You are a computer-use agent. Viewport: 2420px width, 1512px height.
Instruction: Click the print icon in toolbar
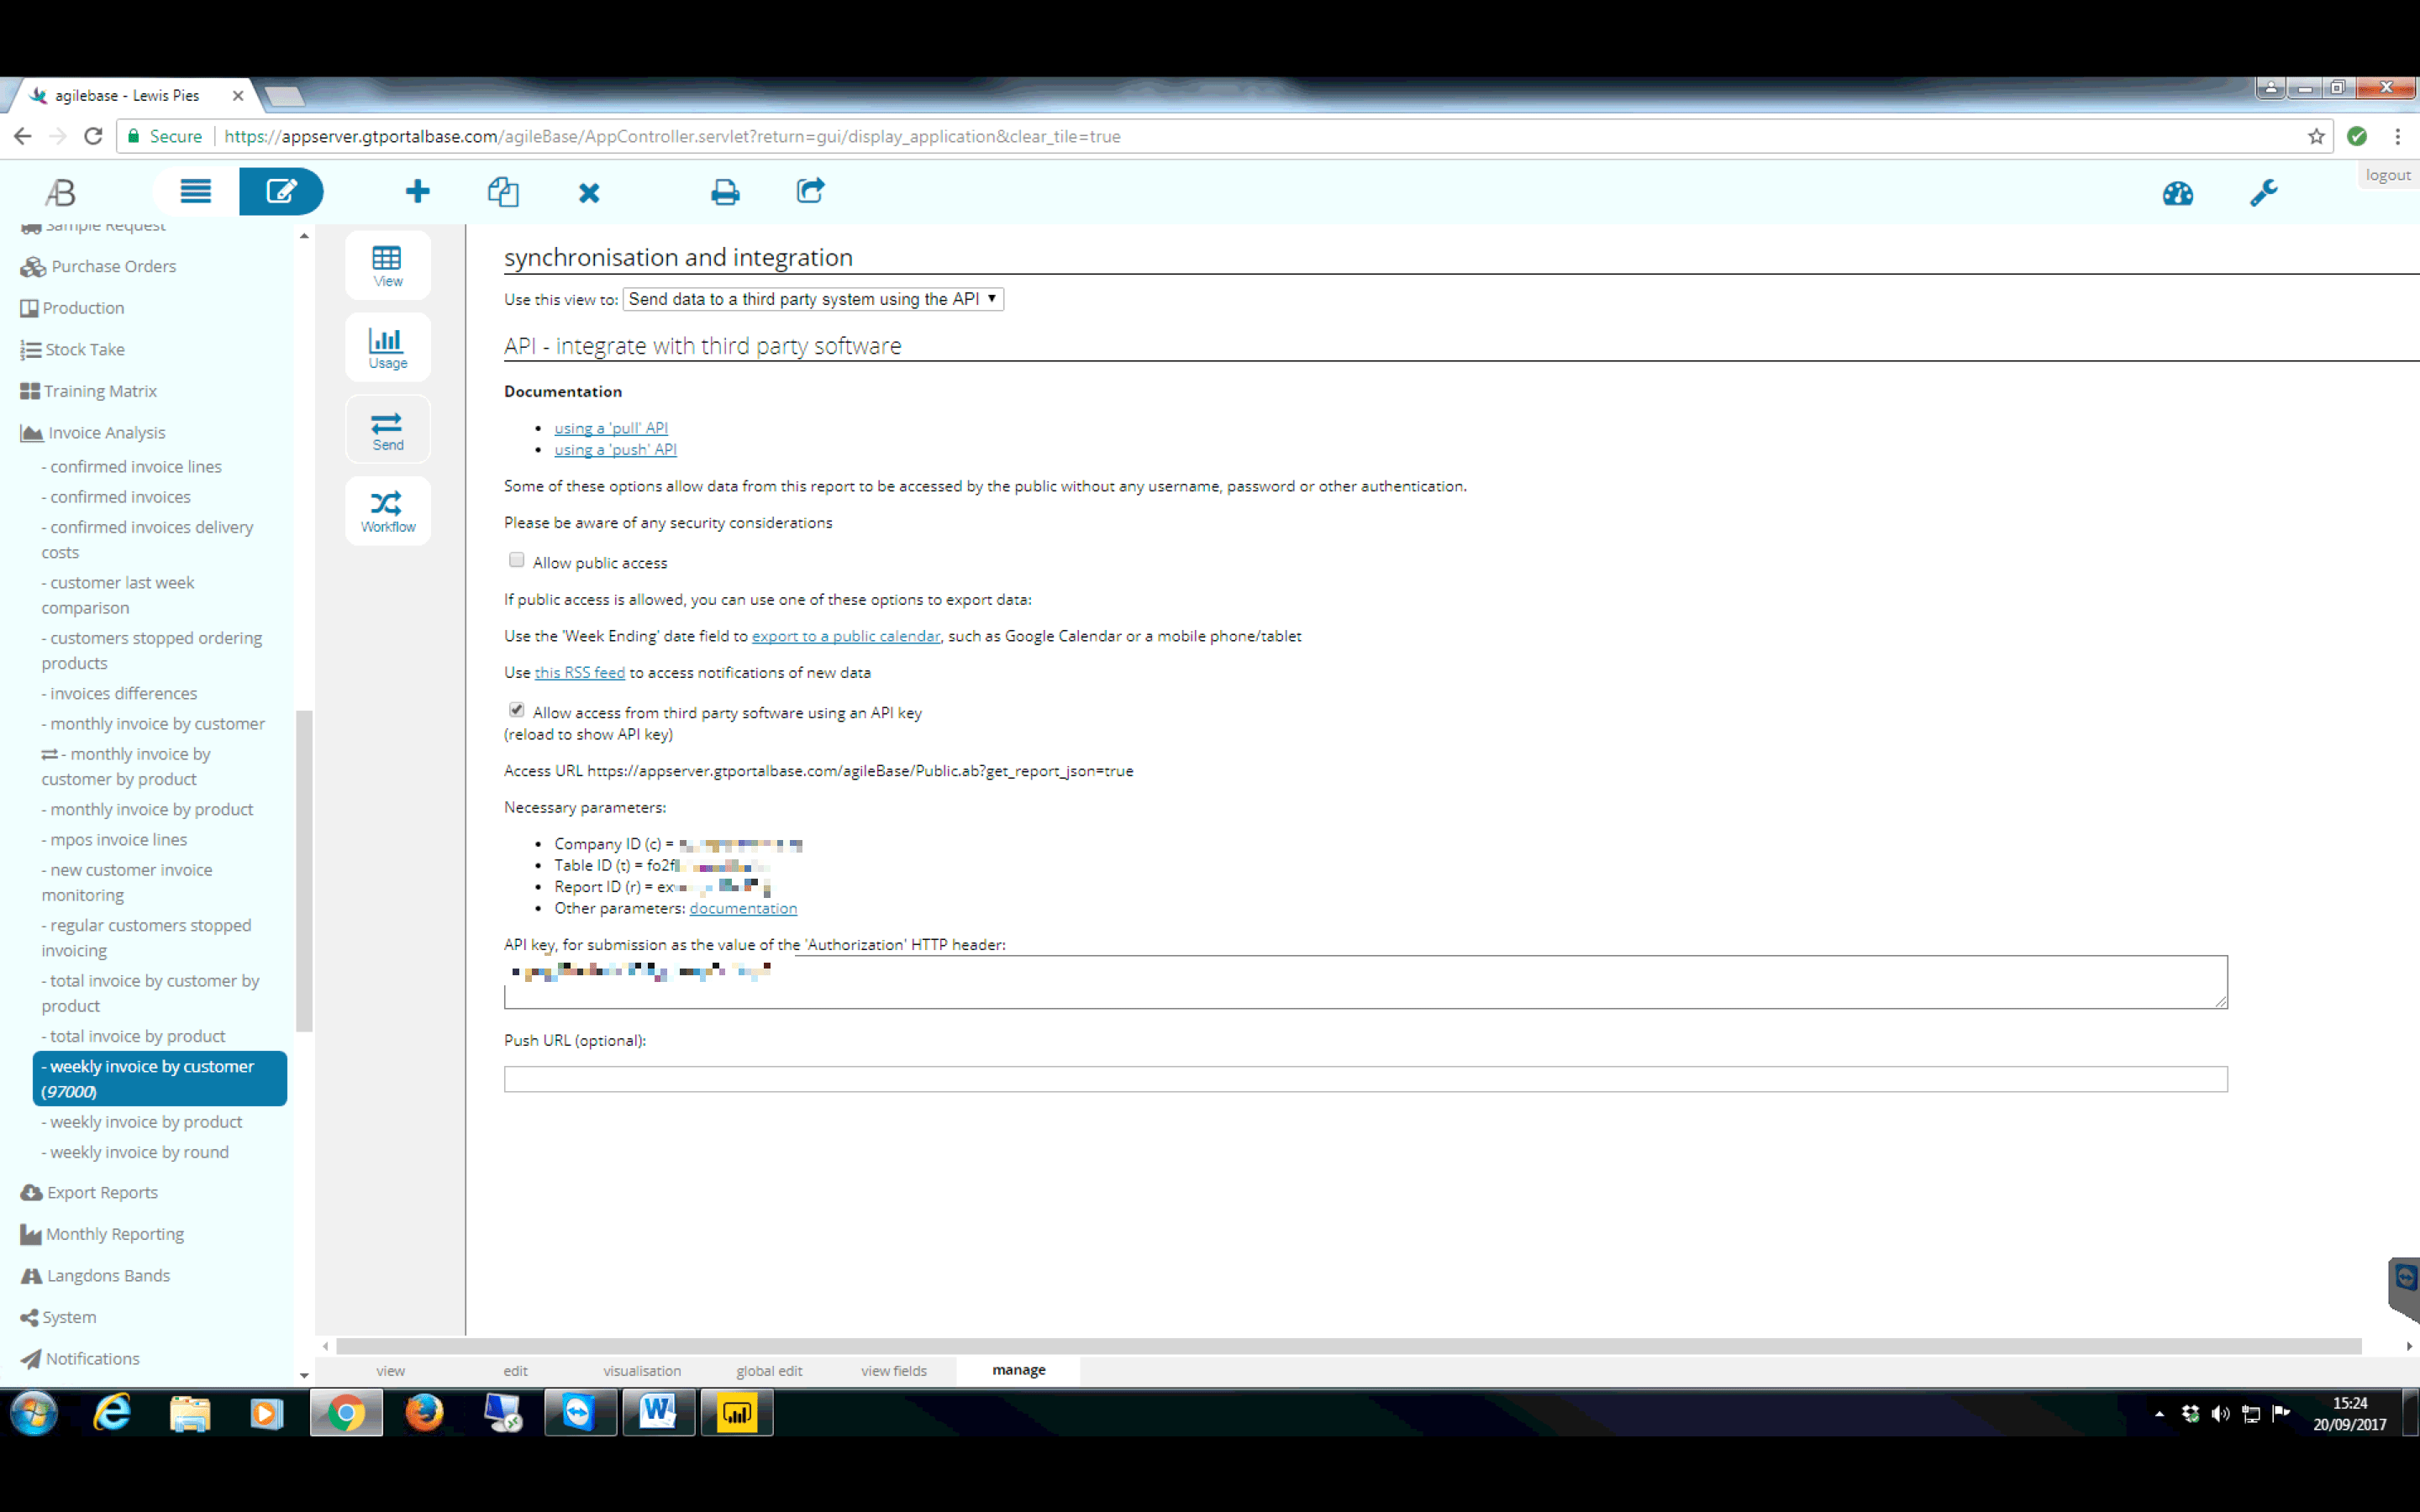pyautogui.click(x=725, y=191)
